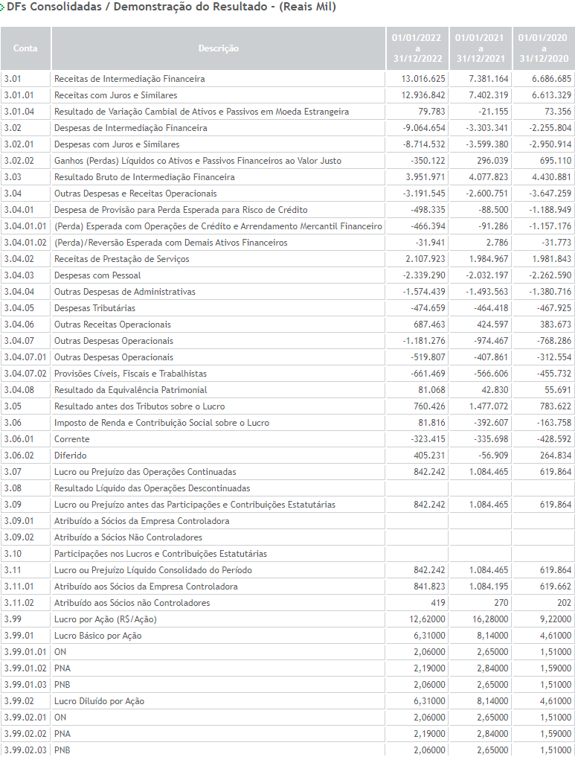Select 'Despesas de Intermediação Financeira' description
Image resolution: width=575 pixels, height=757 pixels.
click(131, 128)
